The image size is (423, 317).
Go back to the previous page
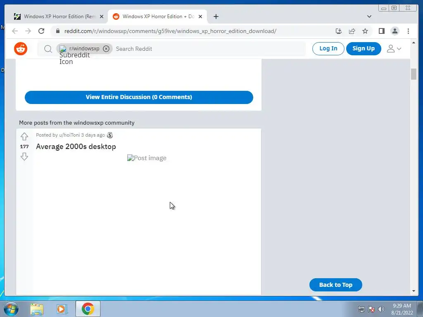click(15, 31)
